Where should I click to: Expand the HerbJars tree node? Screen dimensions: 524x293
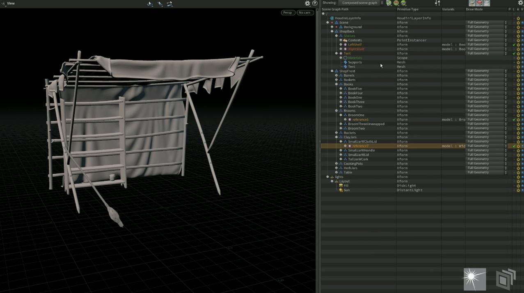(x=336, y=168)
